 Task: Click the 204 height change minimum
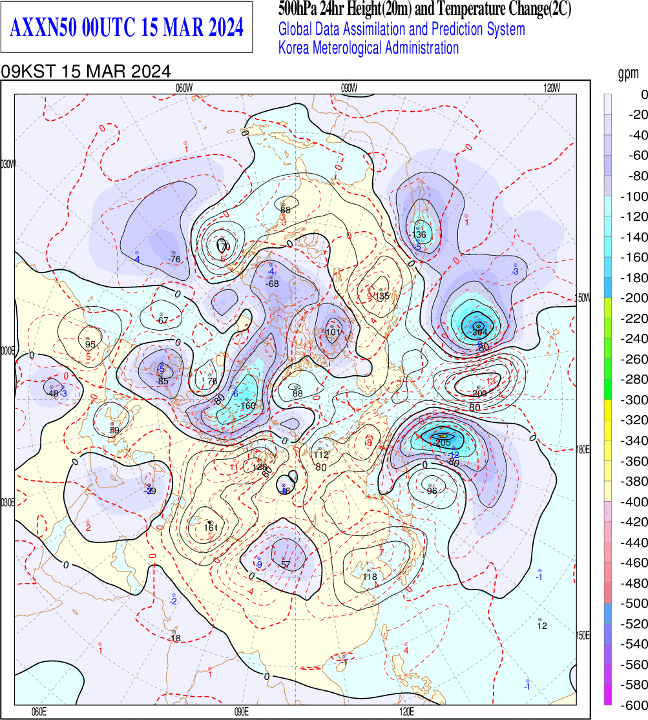(x=480, y=332)
